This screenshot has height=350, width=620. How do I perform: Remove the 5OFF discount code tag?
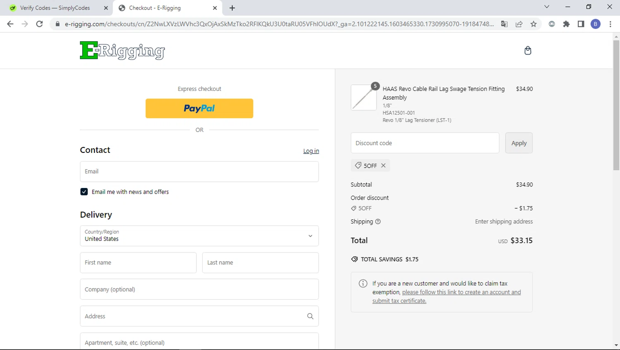pyautogui.click(x=384, y=165)
